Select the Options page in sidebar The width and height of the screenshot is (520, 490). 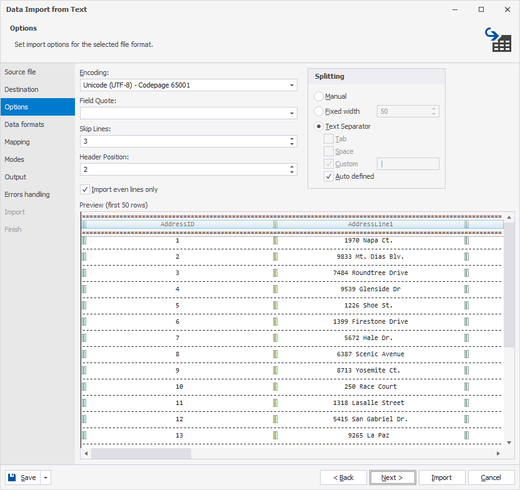coord(37,107)
